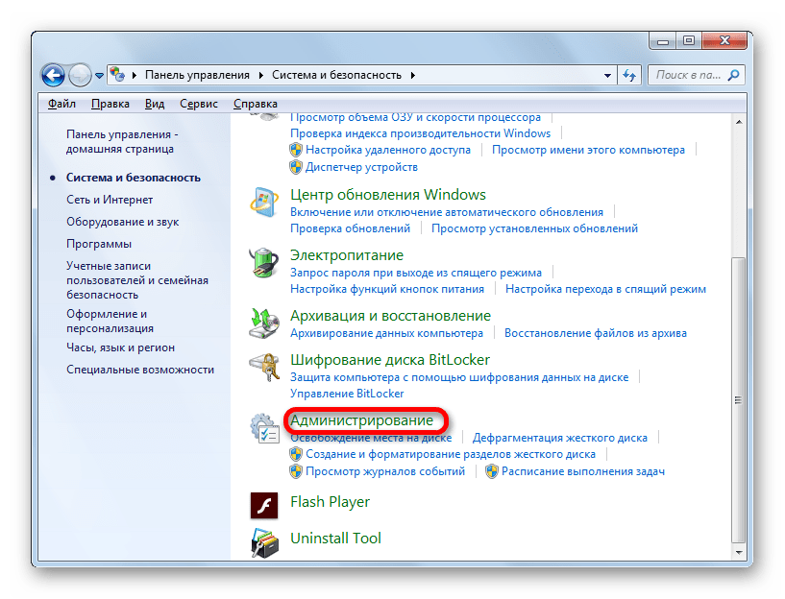Expand breadcrumb arrow after Панель управления
This screenshot has height=599, width=785.
tap(260, 75)
